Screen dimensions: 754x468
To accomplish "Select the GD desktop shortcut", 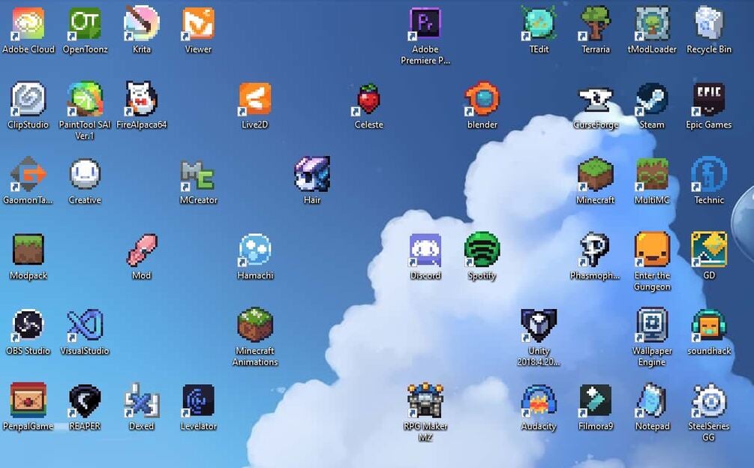I will tap(709, 250).
